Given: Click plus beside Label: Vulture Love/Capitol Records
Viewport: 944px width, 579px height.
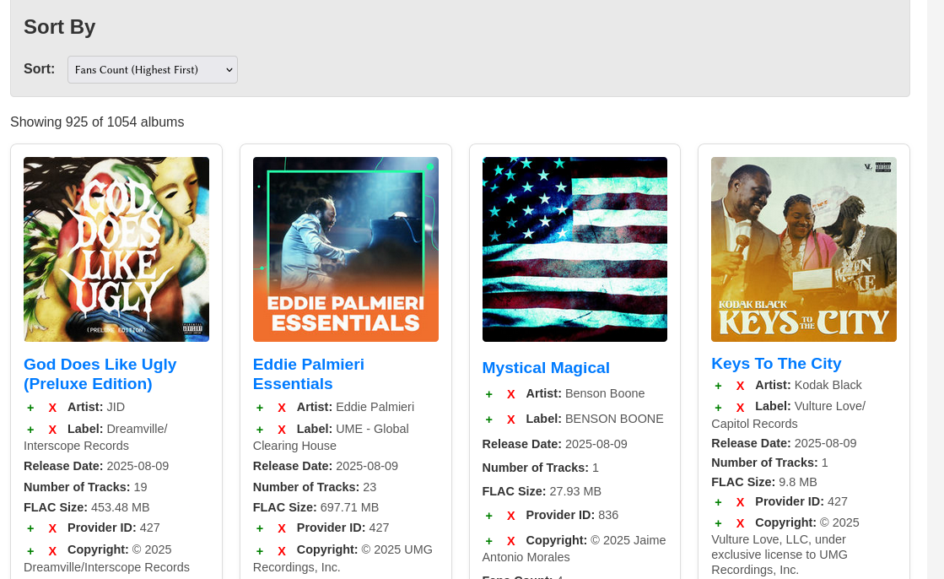Looking at the screenshot, I should point(718,408).
